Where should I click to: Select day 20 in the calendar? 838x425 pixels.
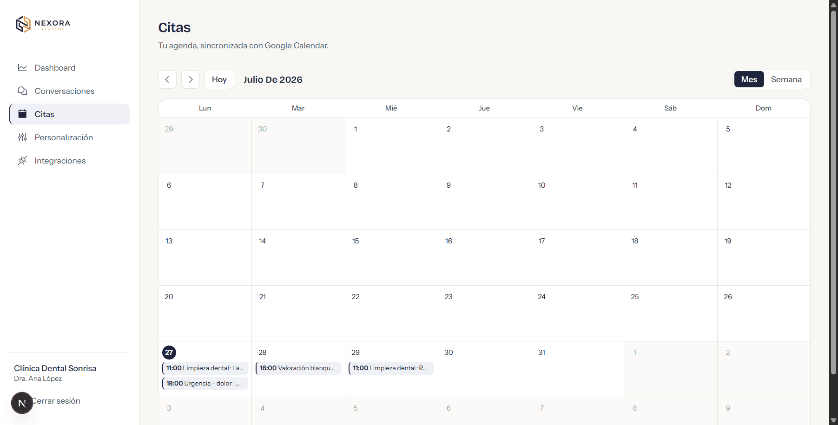click(169, 297)
